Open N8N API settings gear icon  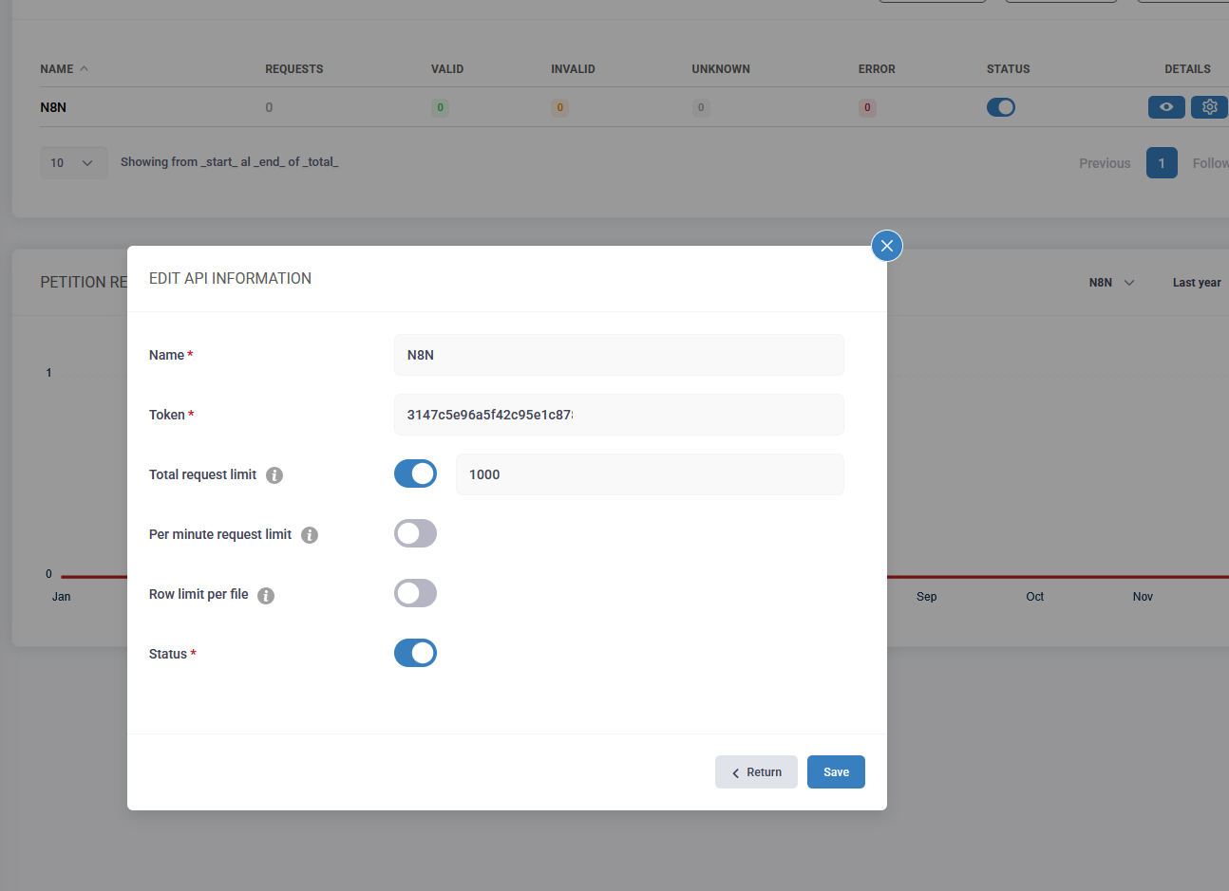tap(1209, 106)
